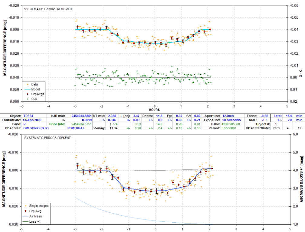Select the '0.20' cell in Observer row
The height and width of the screenshot is (232, 305).
click(138, 128)
